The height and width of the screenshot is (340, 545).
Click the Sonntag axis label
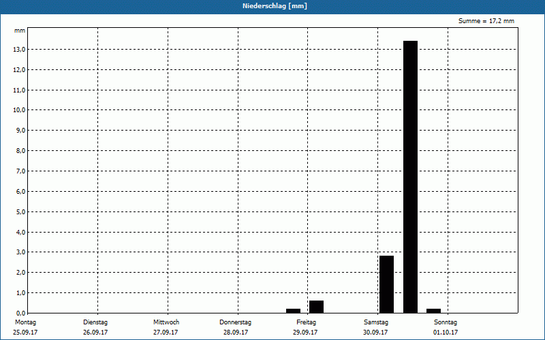coord(446,322)
